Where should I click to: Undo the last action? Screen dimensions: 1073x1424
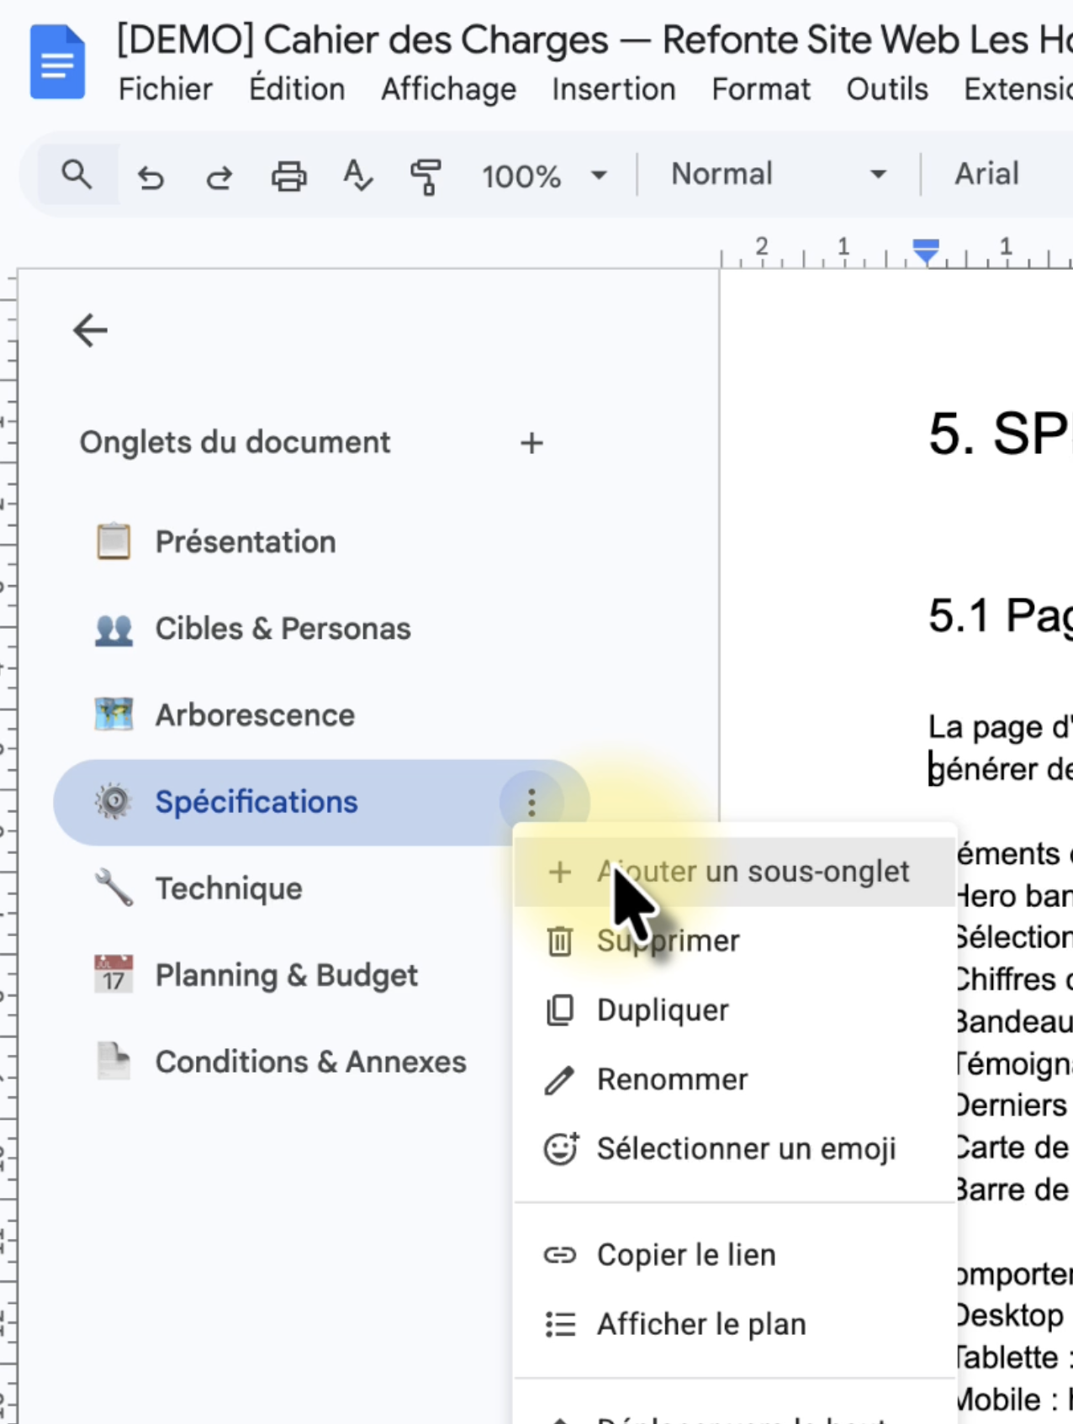(x=151, y=177)
